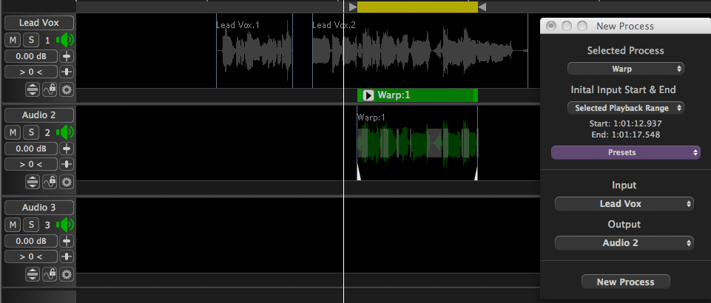Solo the Audio 2 track
711x303 pixels.
(x=30, y=132)
